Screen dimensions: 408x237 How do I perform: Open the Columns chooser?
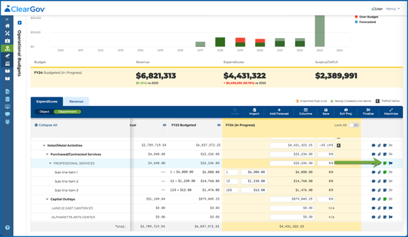[305, 112]
